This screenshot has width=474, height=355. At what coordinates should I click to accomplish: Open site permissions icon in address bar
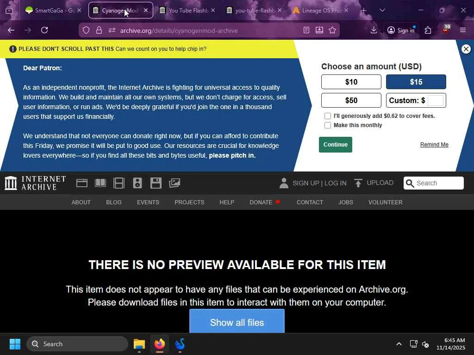[112, 31]
